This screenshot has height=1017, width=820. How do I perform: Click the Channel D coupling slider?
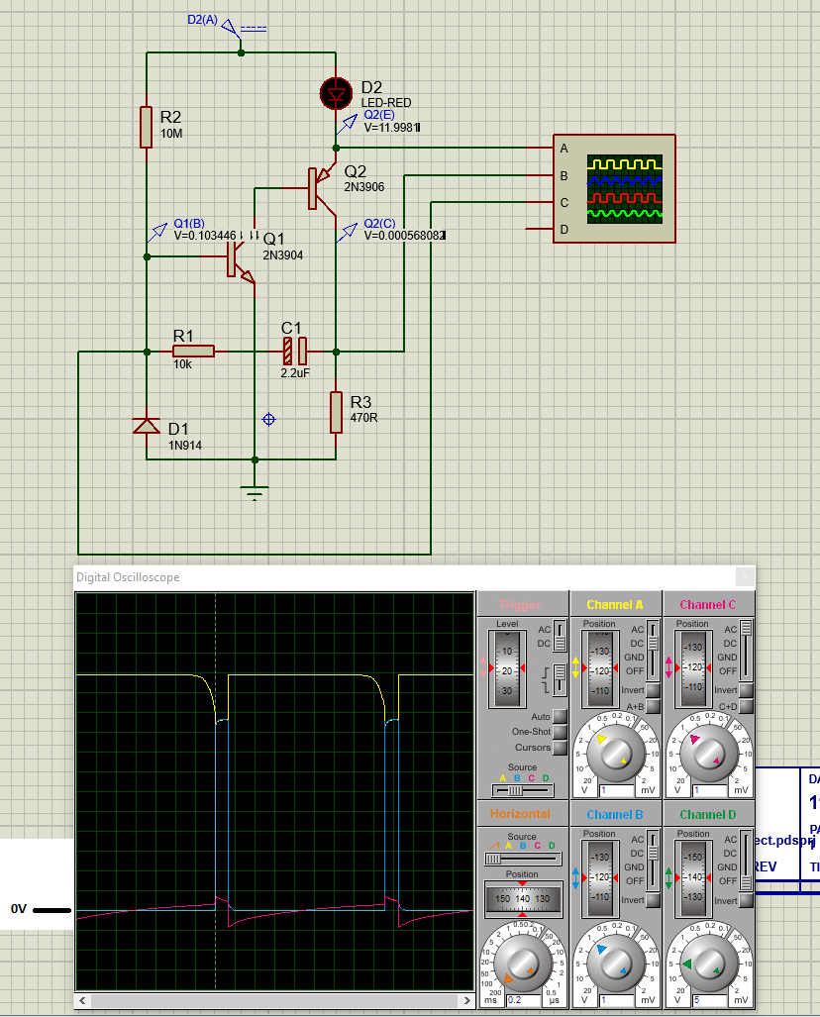coord(747,861)
